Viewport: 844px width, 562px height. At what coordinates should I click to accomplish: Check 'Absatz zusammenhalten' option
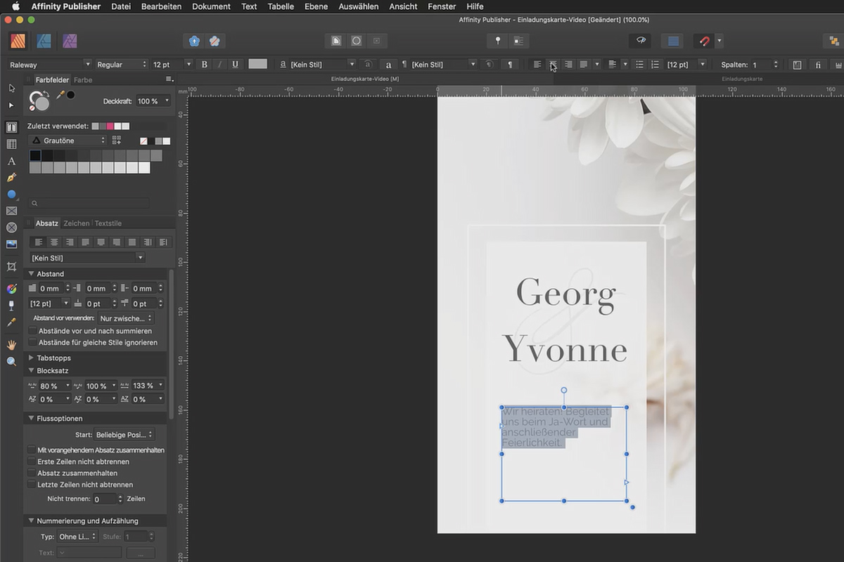32,473
